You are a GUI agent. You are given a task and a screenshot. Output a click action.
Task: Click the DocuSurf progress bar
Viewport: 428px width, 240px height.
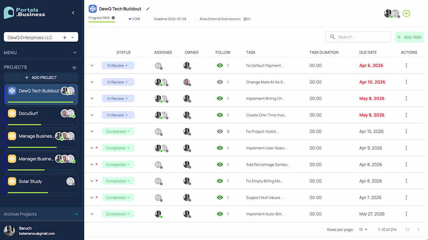(41, 125)
